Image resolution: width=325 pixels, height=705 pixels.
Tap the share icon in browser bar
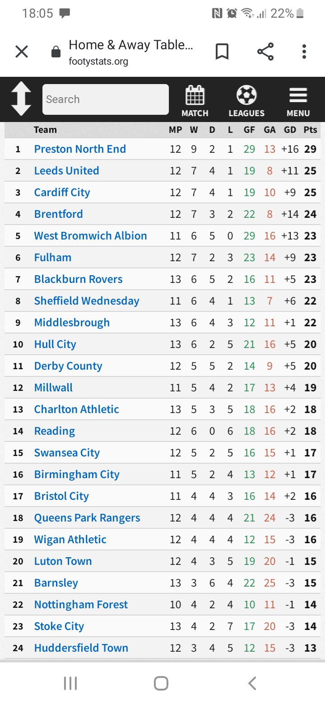pyautogui.click(x=265, y=52)
